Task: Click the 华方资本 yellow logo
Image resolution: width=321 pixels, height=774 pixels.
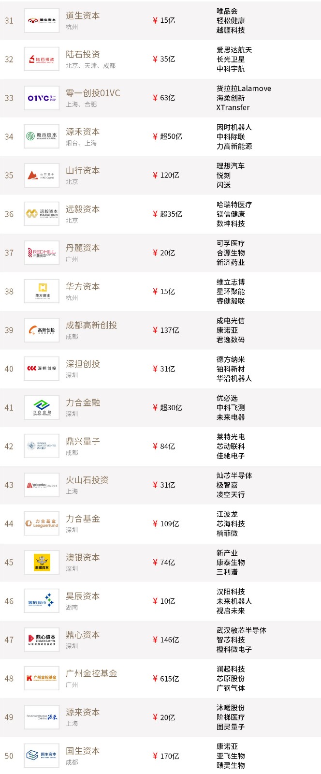Action: click(42, 292)
